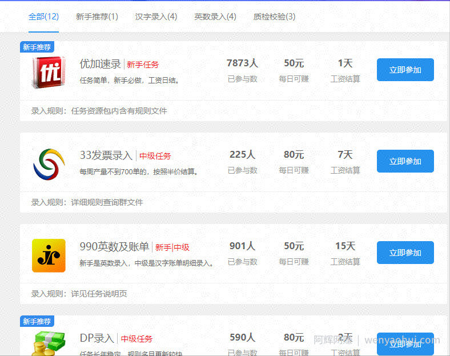The image size is (450, 356).
Task: Click 立即参加 for 33发票录入
Action: [x=405, y=161]
